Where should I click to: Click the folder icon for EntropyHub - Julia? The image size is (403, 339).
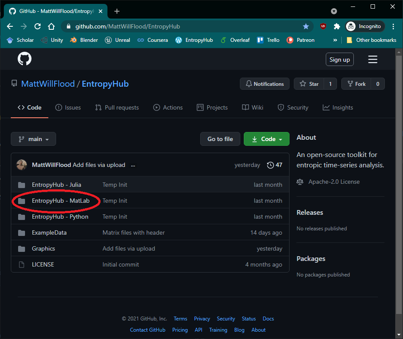coord(22,185)
